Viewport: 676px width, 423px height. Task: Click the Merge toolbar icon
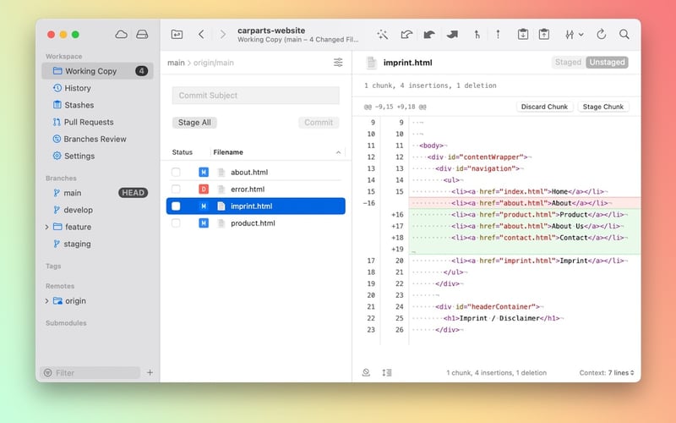coord(477,35)
